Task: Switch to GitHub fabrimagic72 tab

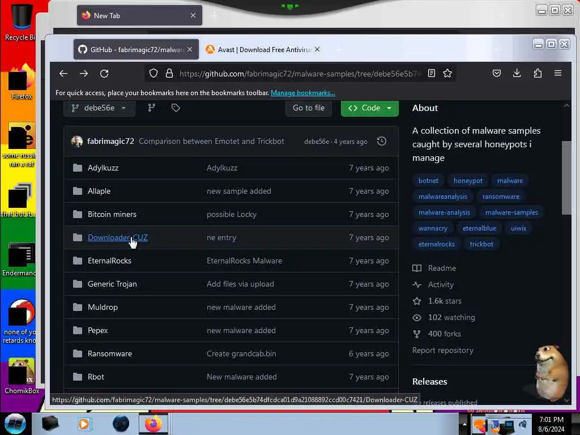Action: click(136, 49)
